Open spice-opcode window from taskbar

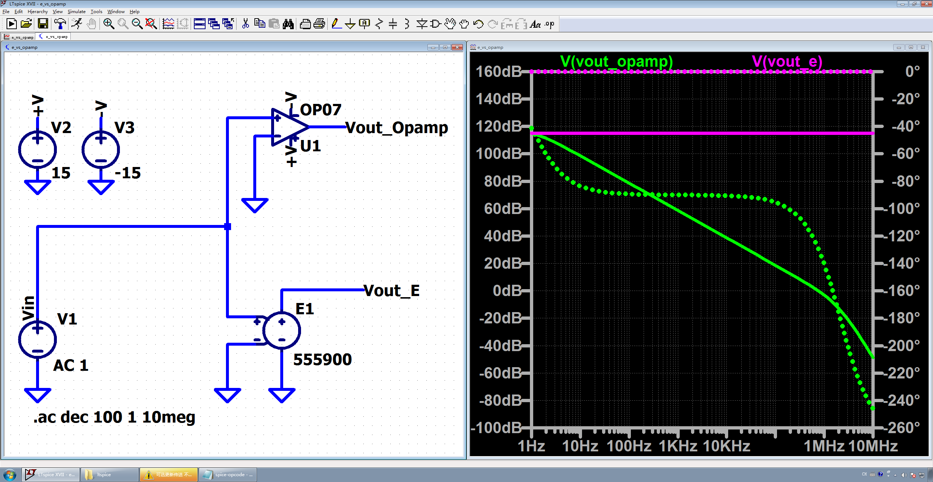pyautogui.click(x=228, y=474)
